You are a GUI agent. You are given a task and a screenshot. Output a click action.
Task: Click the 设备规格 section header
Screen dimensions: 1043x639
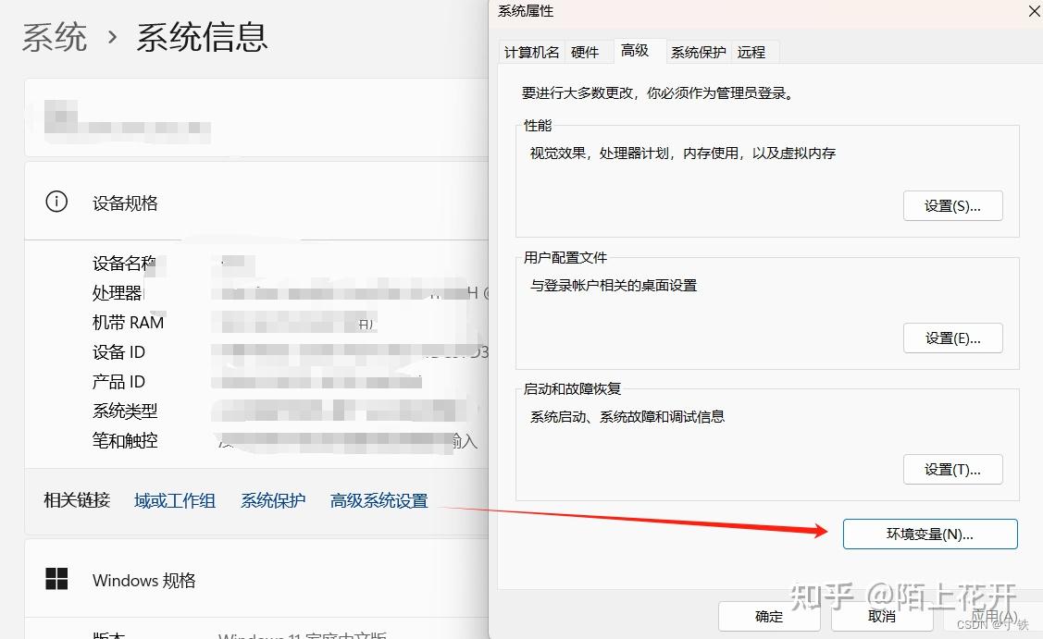click(124, 203)
